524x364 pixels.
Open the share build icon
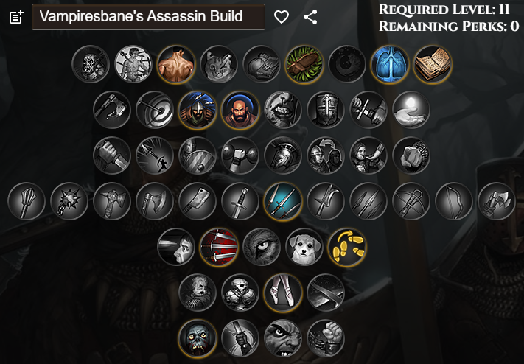click(310, 17)
